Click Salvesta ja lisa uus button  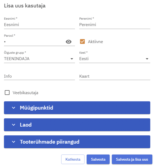click(x=132, y=159)
